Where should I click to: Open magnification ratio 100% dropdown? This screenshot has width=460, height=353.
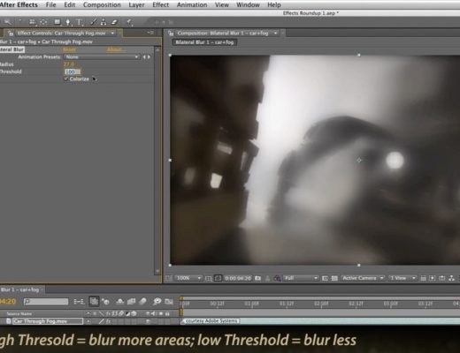tap(188, 278)
